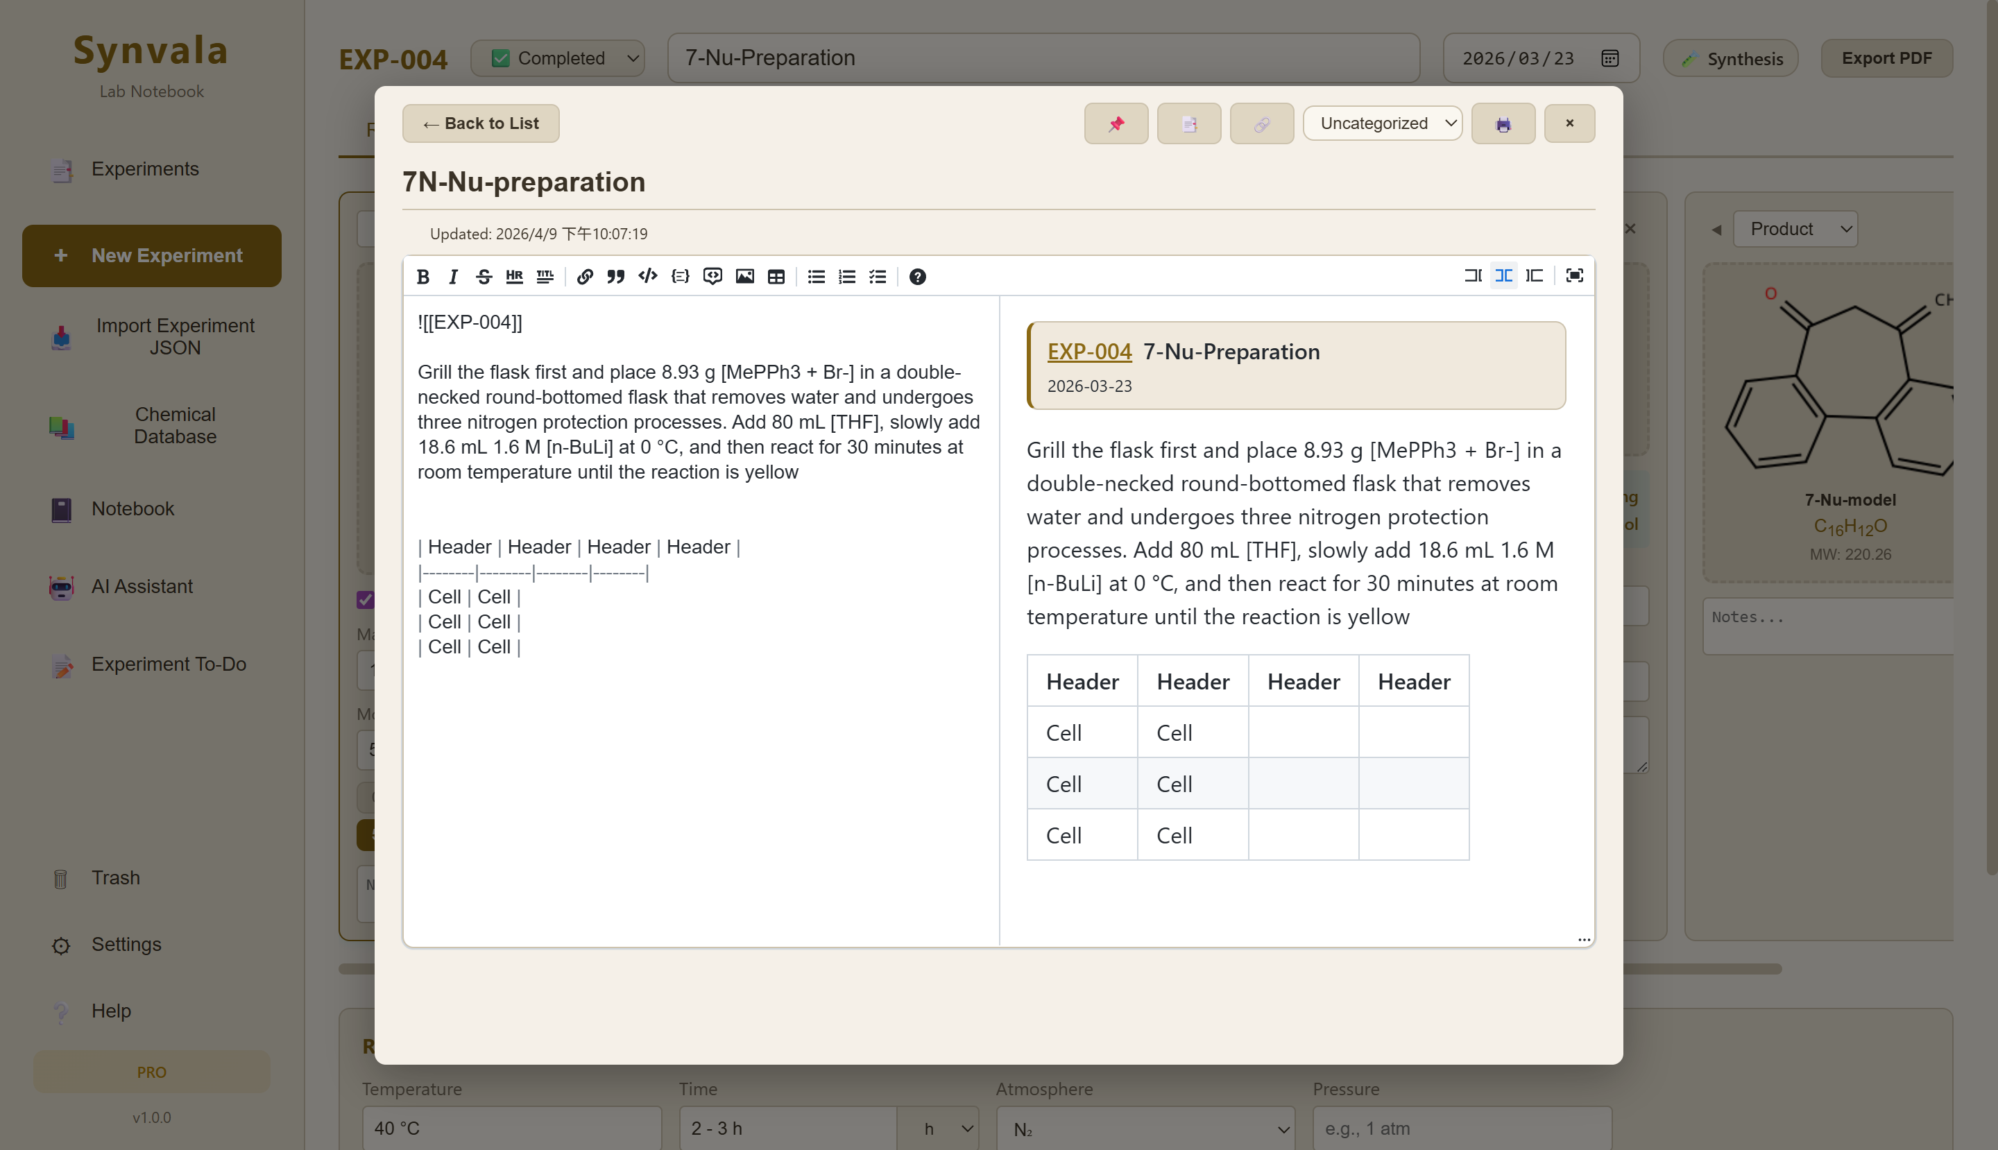This screenshot has height=1150, width=1998.
Task: Close the note dialog
Action: pos(1569,123)
